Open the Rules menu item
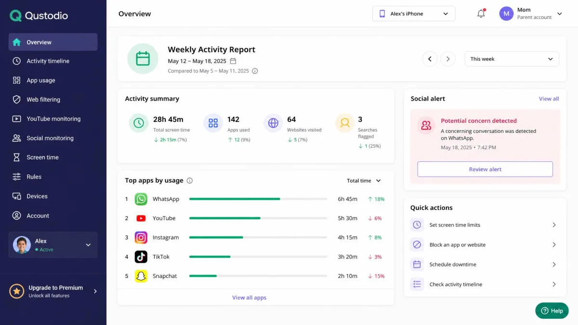578x325 pixels. (x=53, y=177)
